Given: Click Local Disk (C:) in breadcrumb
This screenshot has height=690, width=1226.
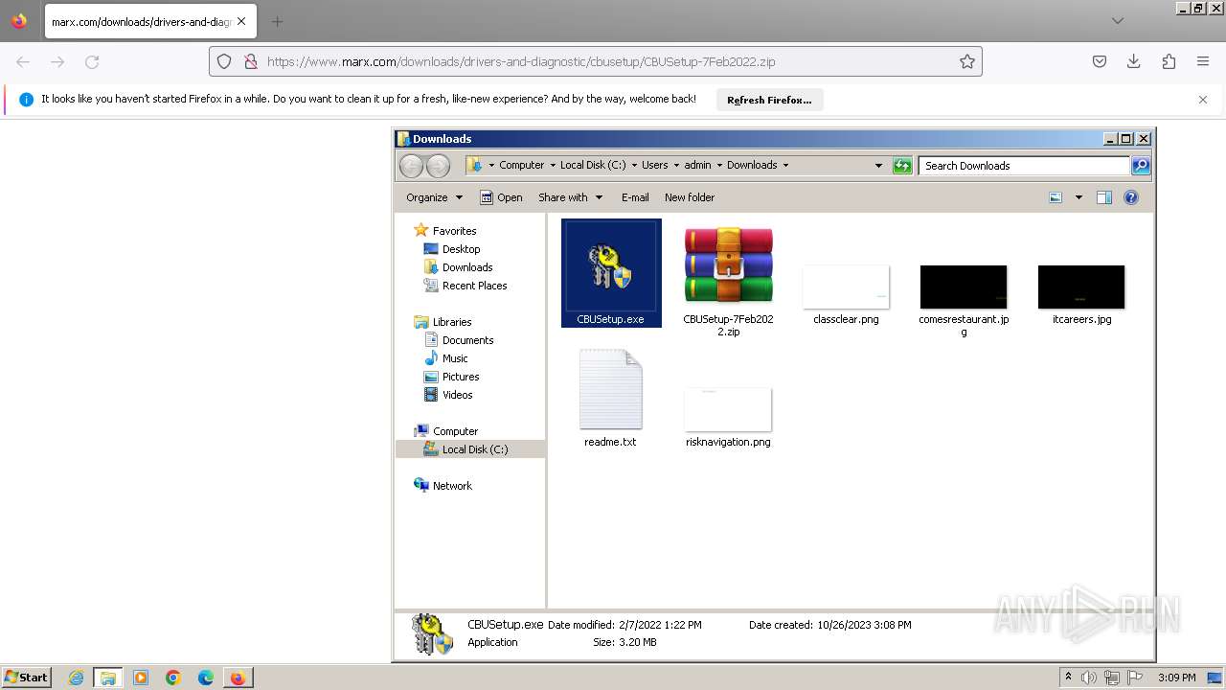Looking at the screenshot, I should point(593,166).
